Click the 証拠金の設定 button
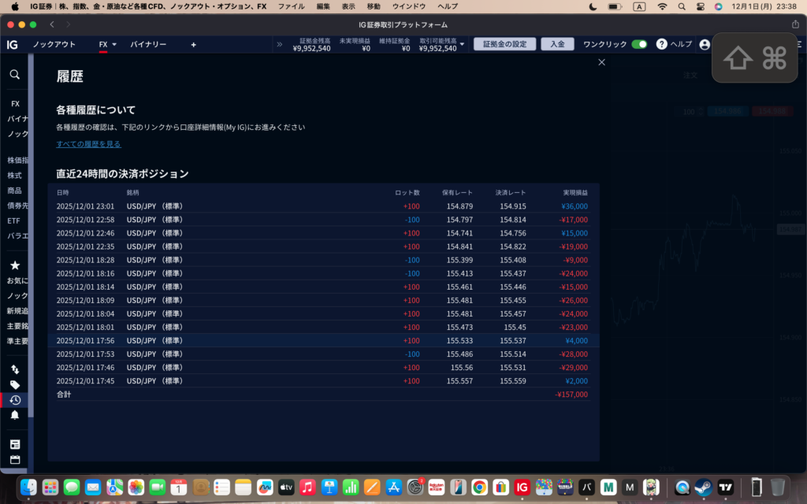This screenshot has height=504, width=807. coord(504,44)
